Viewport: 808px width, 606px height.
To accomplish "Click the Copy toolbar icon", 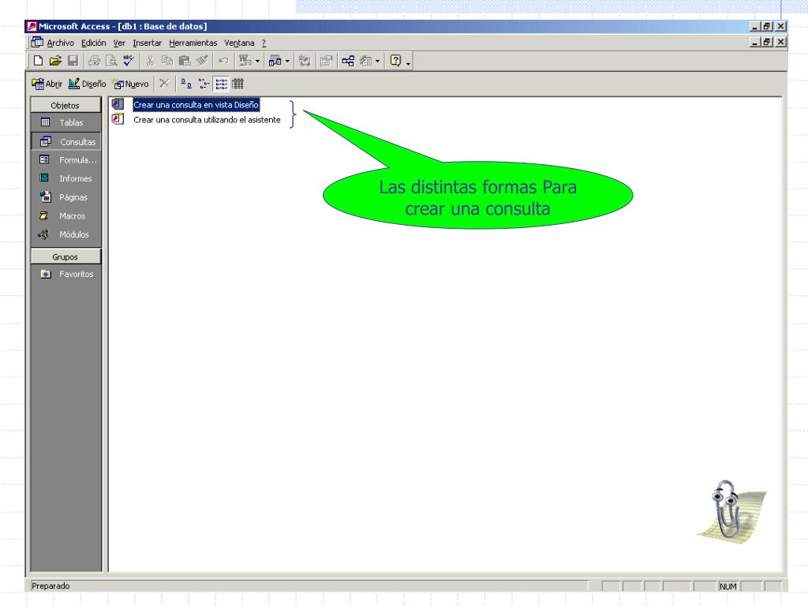I will point(167,61).
